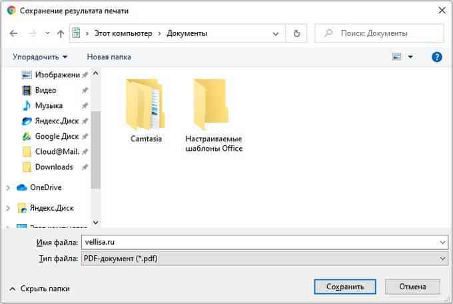Expand the address bar path history
The width and height of the screenshot is (453, 304).
[276, 34]
